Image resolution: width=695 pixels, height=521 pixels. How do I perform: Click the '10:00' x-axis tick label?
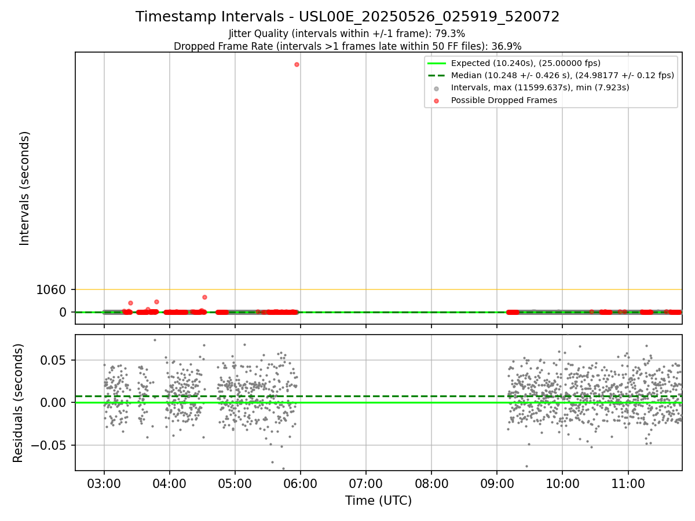click(x=562, y=483)
